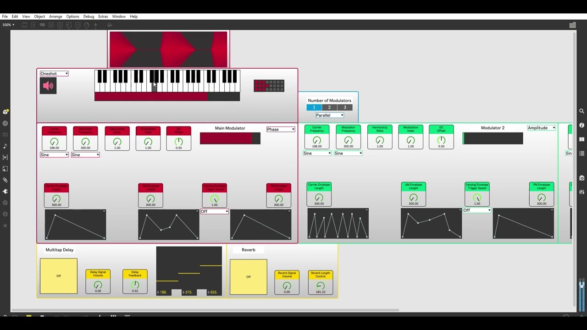Click the delay time number box reading 375.
The width and height of the screenshot is (587, 330).
click(189, 292)
